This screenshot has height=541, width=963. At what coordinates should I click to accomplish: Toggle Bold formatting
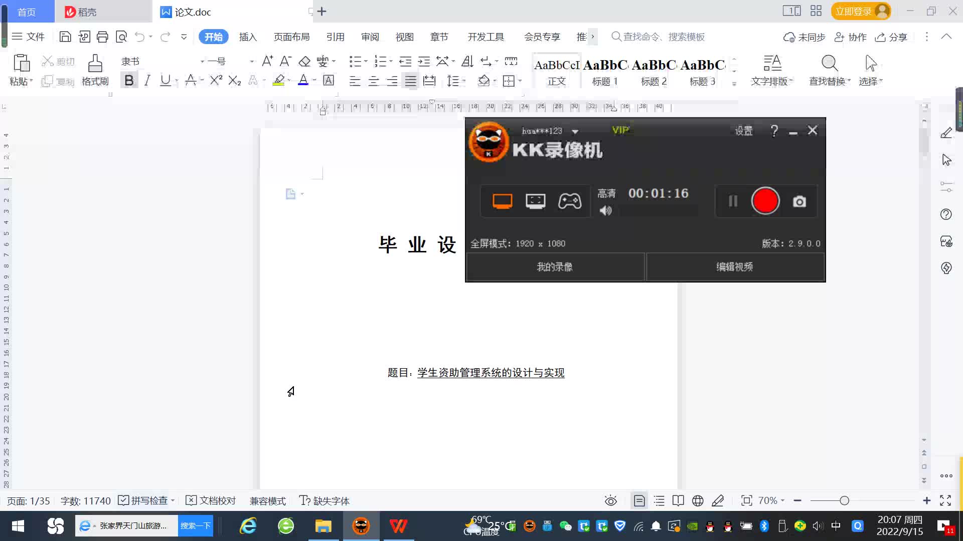click(x=129, y=80)
